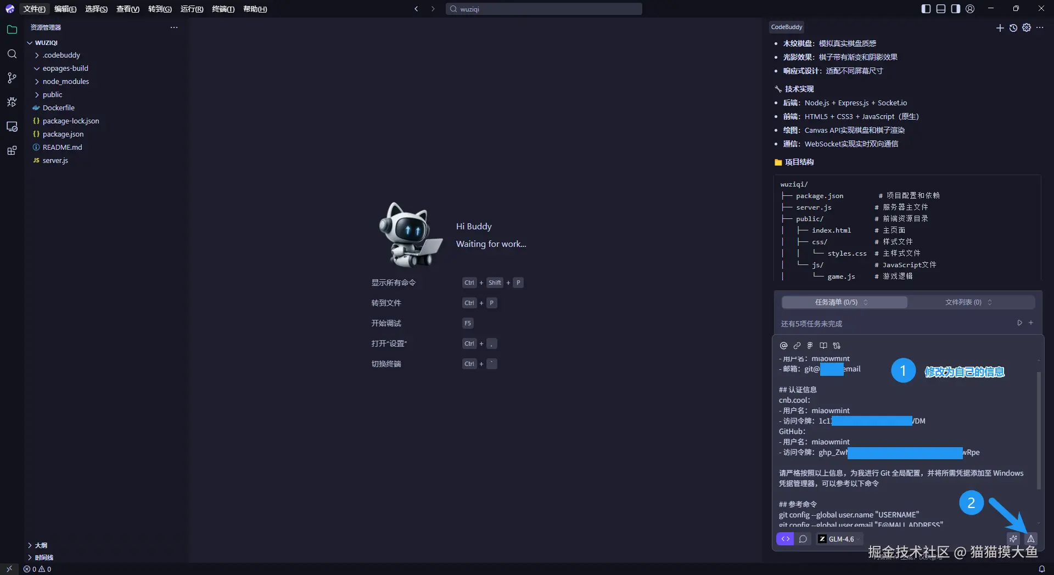Switch to chat mode bubble button
1054x575 pixels.
point(803,539)
